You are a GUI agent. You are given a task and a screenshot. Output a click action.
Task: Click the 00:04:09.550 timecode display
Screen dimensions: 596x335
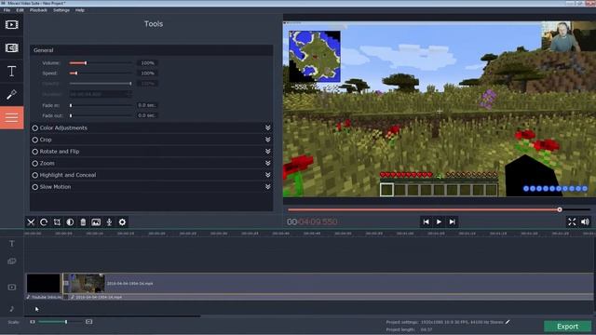(x=312, y=221)
